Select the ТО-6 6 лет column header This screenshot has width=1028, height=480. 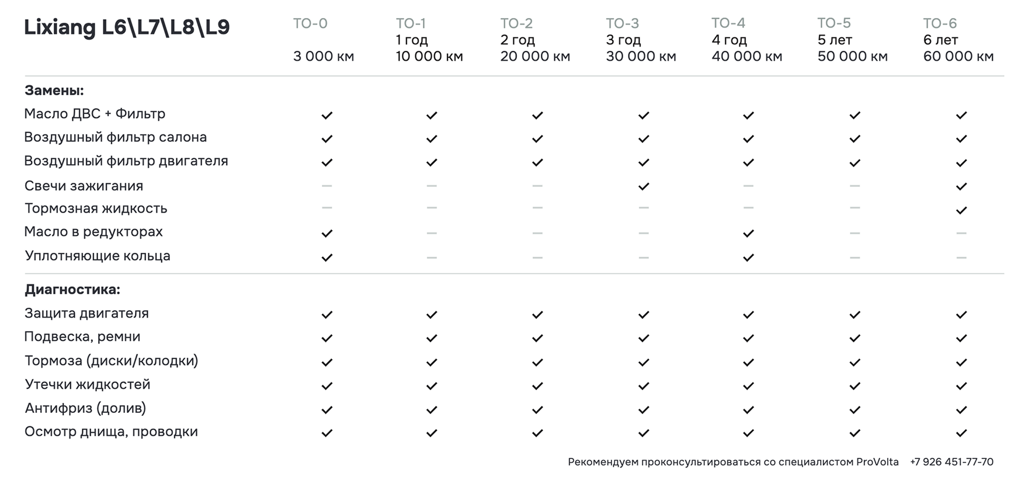[958, 40]
